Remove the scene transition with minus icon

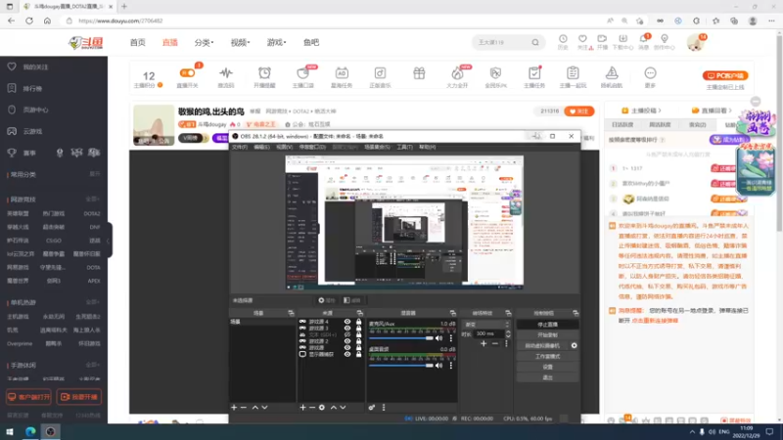(495, 344)
